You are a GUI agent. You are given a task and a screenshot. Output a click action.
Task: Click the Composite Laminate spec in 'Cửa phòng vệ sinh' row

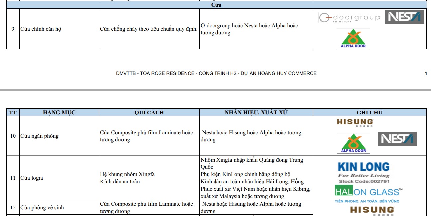[x=149, y=208]
